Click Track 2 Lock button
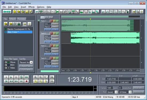 48,42
